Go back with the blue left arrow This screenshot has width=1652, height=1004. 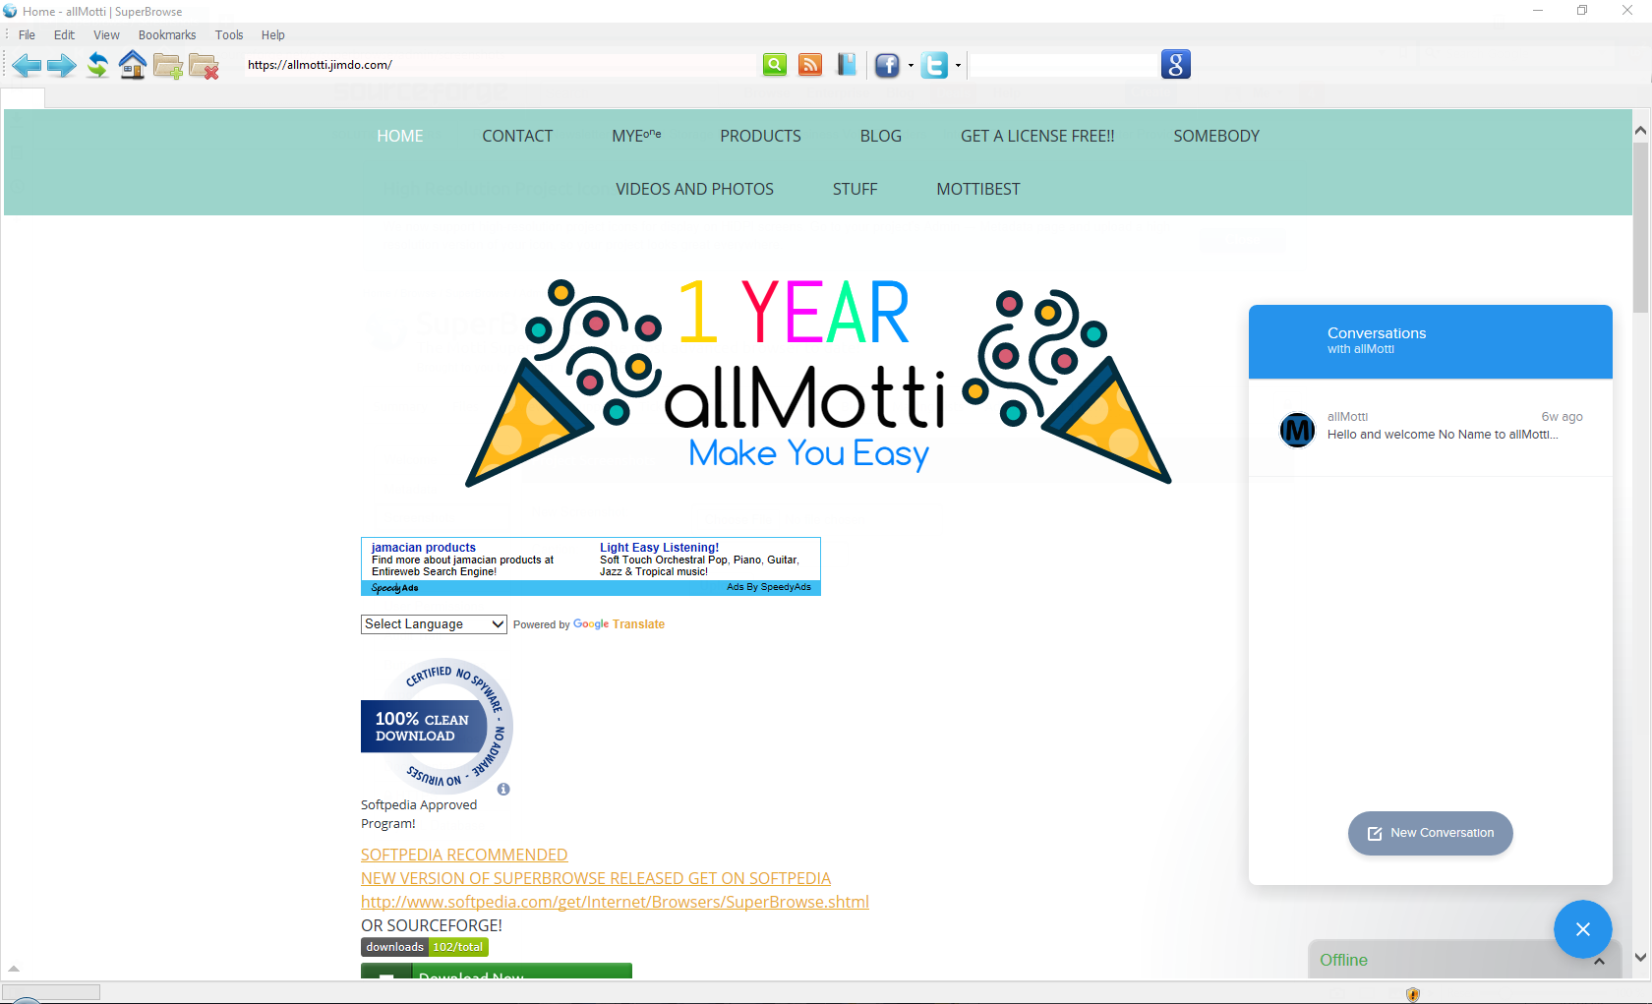(27, 66)
